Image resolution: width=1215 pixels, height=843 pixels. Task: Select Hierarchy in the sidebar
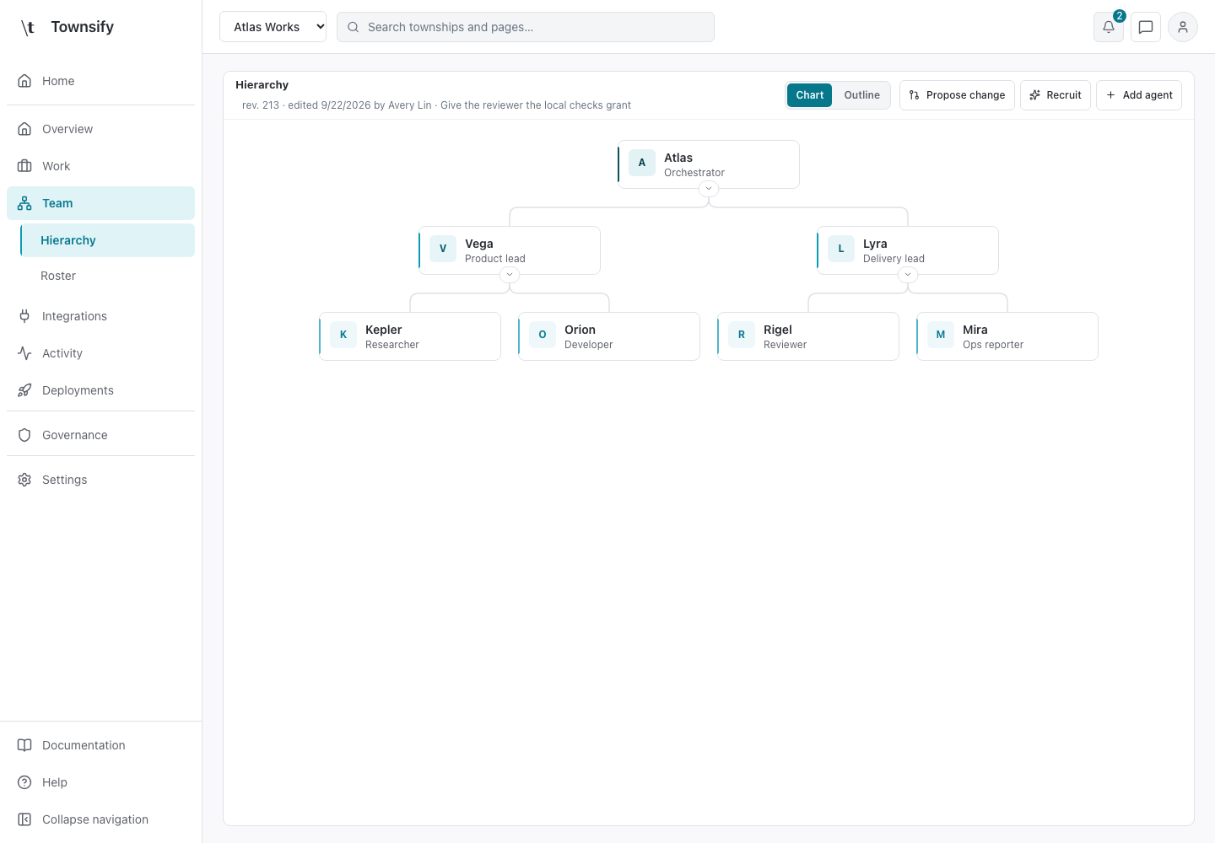click(107, 240)
